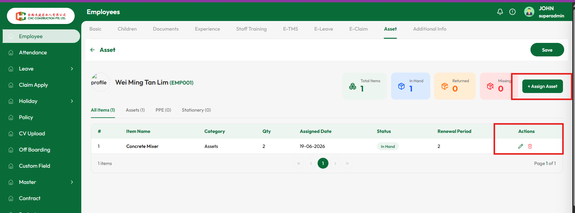This screenshot has height=213, width=575.
Task: Click the In Hand box icon
Action: click(401, 86)
